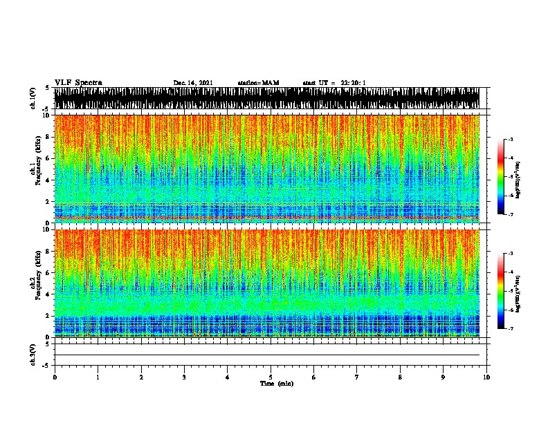The width and height of the screenshot is (548, 423).
Task: Click the "VLF Spectra" title text
Action: (78, 82)
